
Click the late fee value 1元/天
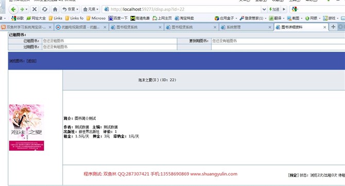134,136
